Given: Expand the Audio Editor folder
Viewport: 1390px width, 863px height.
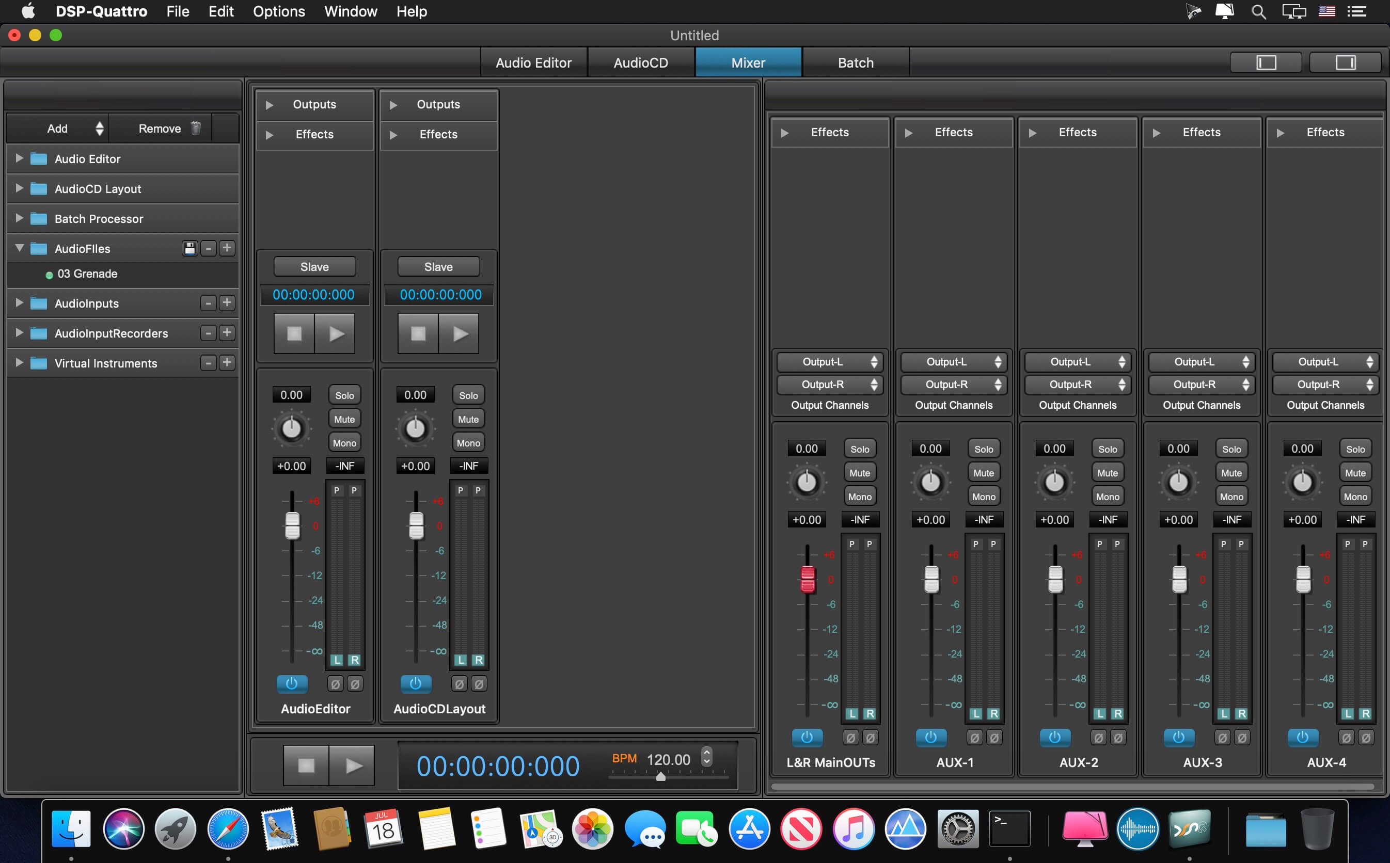Looking at the screenshot, I should click(x=20, y=158).
